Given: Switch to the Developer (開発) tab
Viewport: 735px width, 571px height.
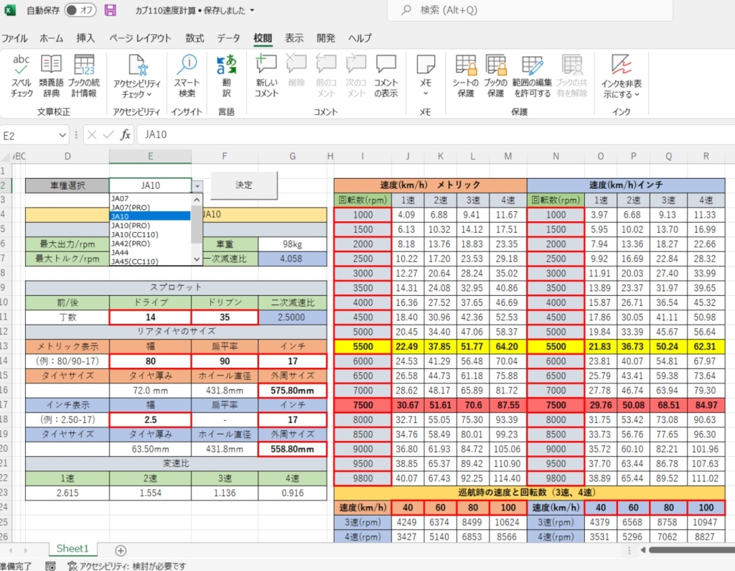Looking at the screenshot, I should click(326, 38).
